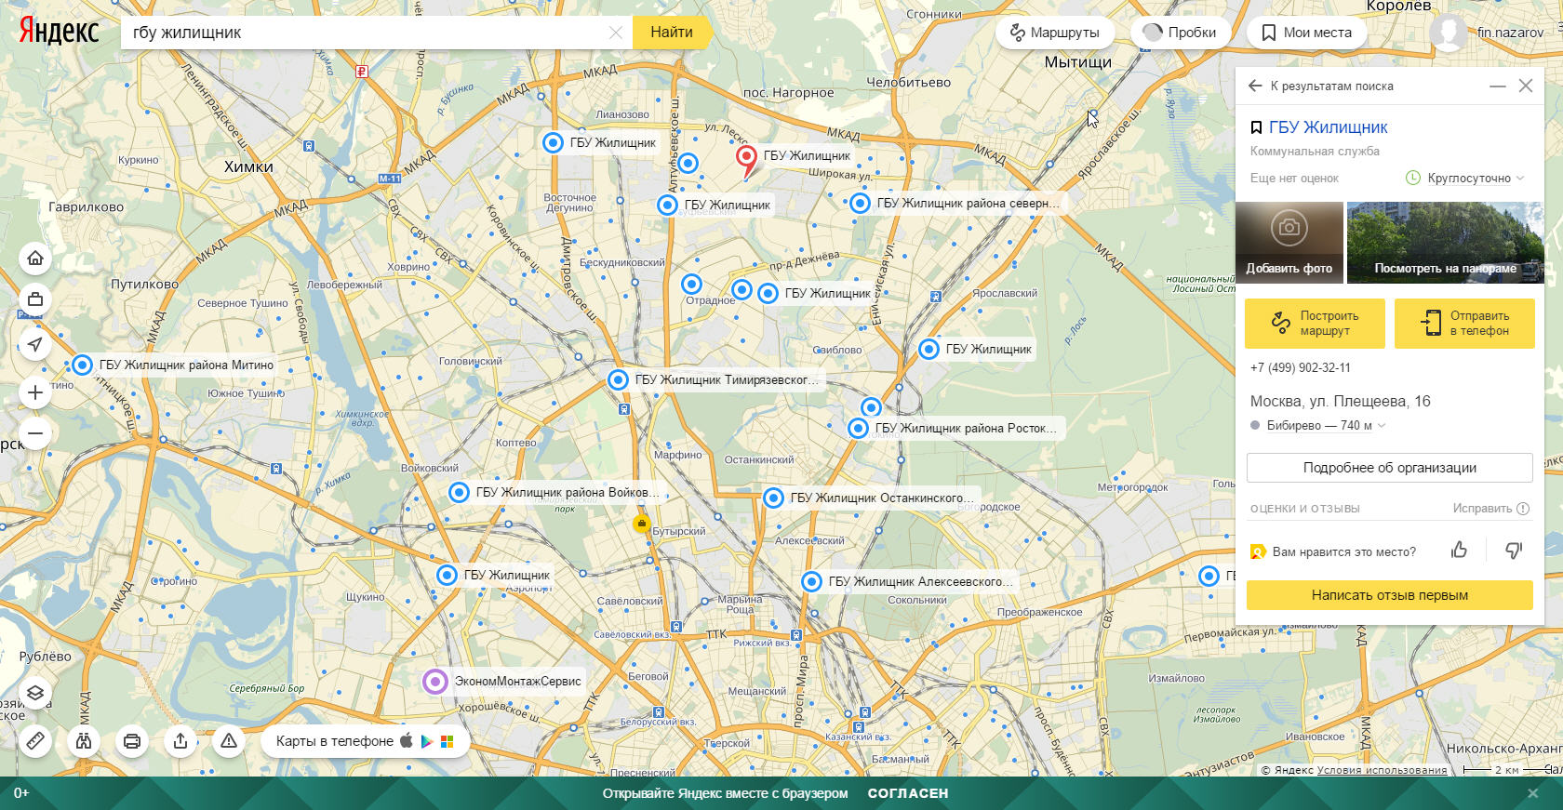Select ГБУ Жилищник Алексеевского marker
The height and width of the screenshot is (810, 1563).
811,581
